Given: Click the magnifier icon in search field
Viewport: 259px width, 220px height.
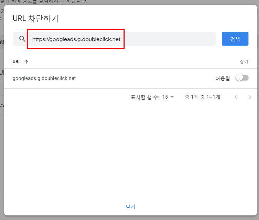Looking at the screenshot, I should pos(22,39).
